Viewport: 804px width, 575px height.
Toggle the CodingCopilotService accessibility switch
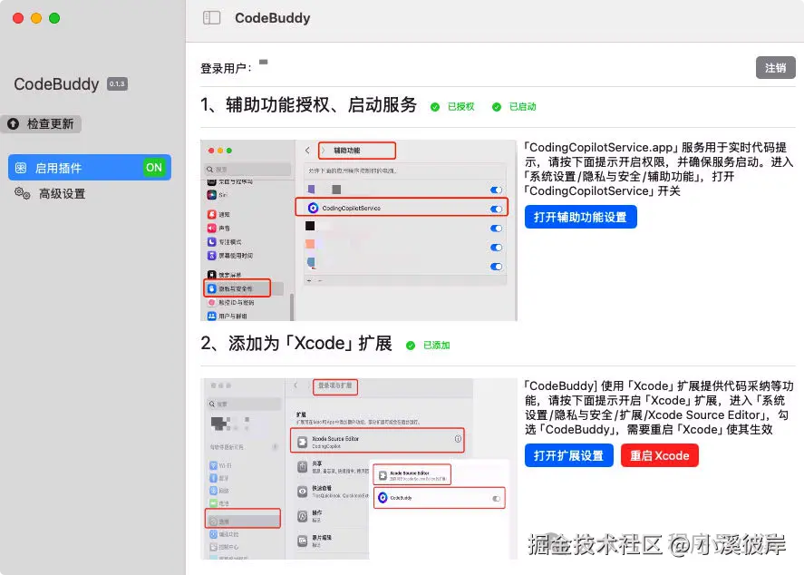494,209
